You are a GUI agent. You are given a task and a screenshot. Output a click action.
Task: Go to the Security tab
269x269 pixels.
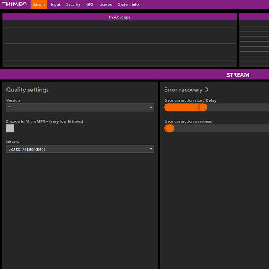click(73, 4)
